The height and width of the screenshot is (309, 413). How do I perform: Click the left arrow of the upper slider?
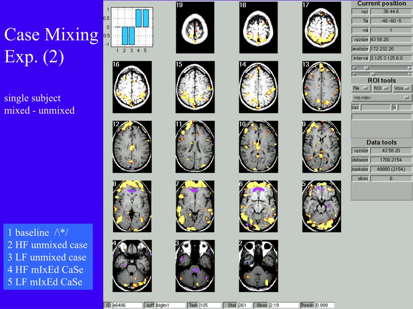coord(354,68)
